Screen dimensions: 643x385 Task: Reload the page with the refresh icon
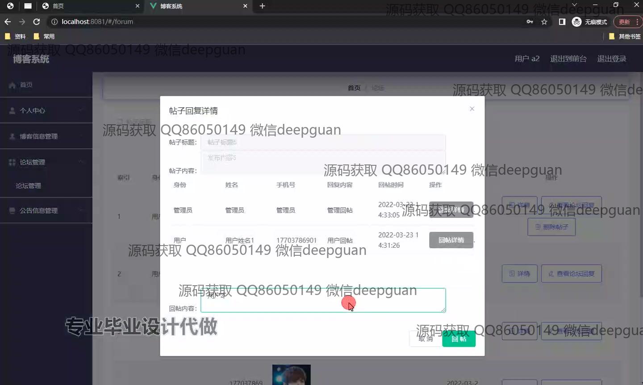click(37, 22)
